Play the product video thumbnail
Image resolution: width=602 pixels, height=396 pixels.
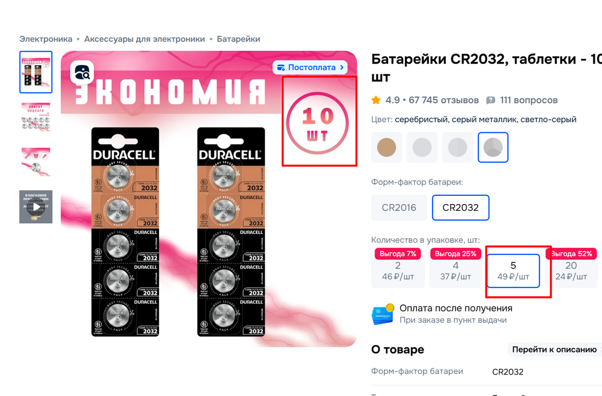click(x=36, y=207)
